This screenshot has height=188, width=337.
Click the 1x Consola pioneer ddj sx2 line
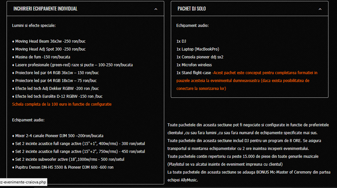coord(200,57)
